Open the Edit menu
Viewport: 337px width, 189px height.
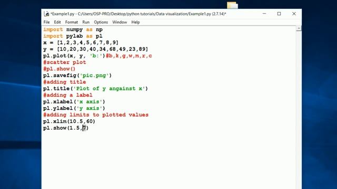[57, 22]
